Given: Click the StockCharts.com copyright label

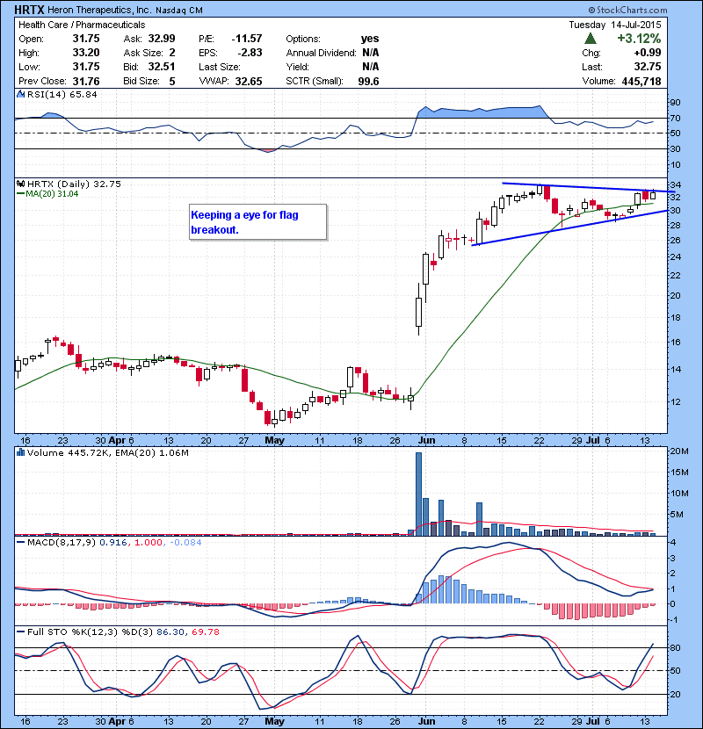Looking at the screenshot, I should 627,10.
